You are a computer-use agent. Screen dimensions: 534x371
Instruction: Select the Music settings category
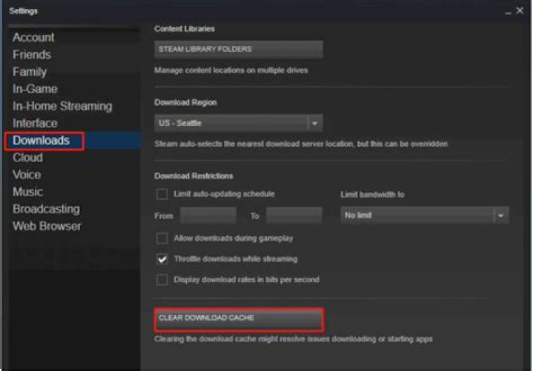click(28, 192)
